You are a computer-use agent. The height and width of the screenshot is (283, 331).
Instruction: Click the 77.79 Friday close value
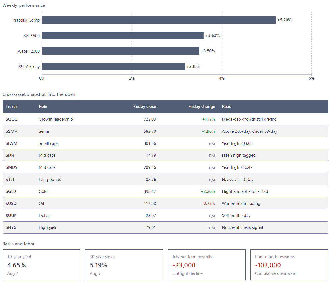click(151, 155)
